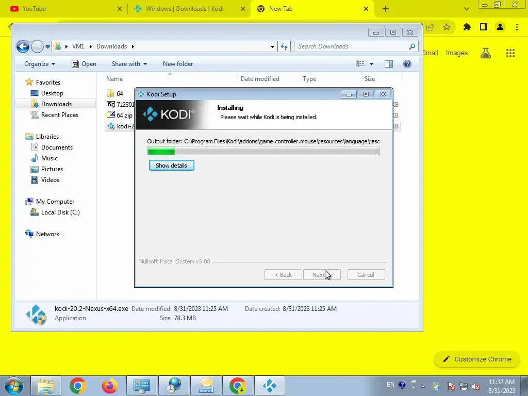This screenshot has height=396, width=528.
Task: Open Google apps grid icon
Action: point(510,53)
